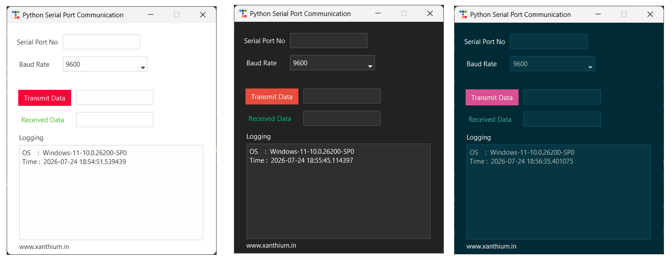Focus Serial Port No field in light window

point(101,42)
